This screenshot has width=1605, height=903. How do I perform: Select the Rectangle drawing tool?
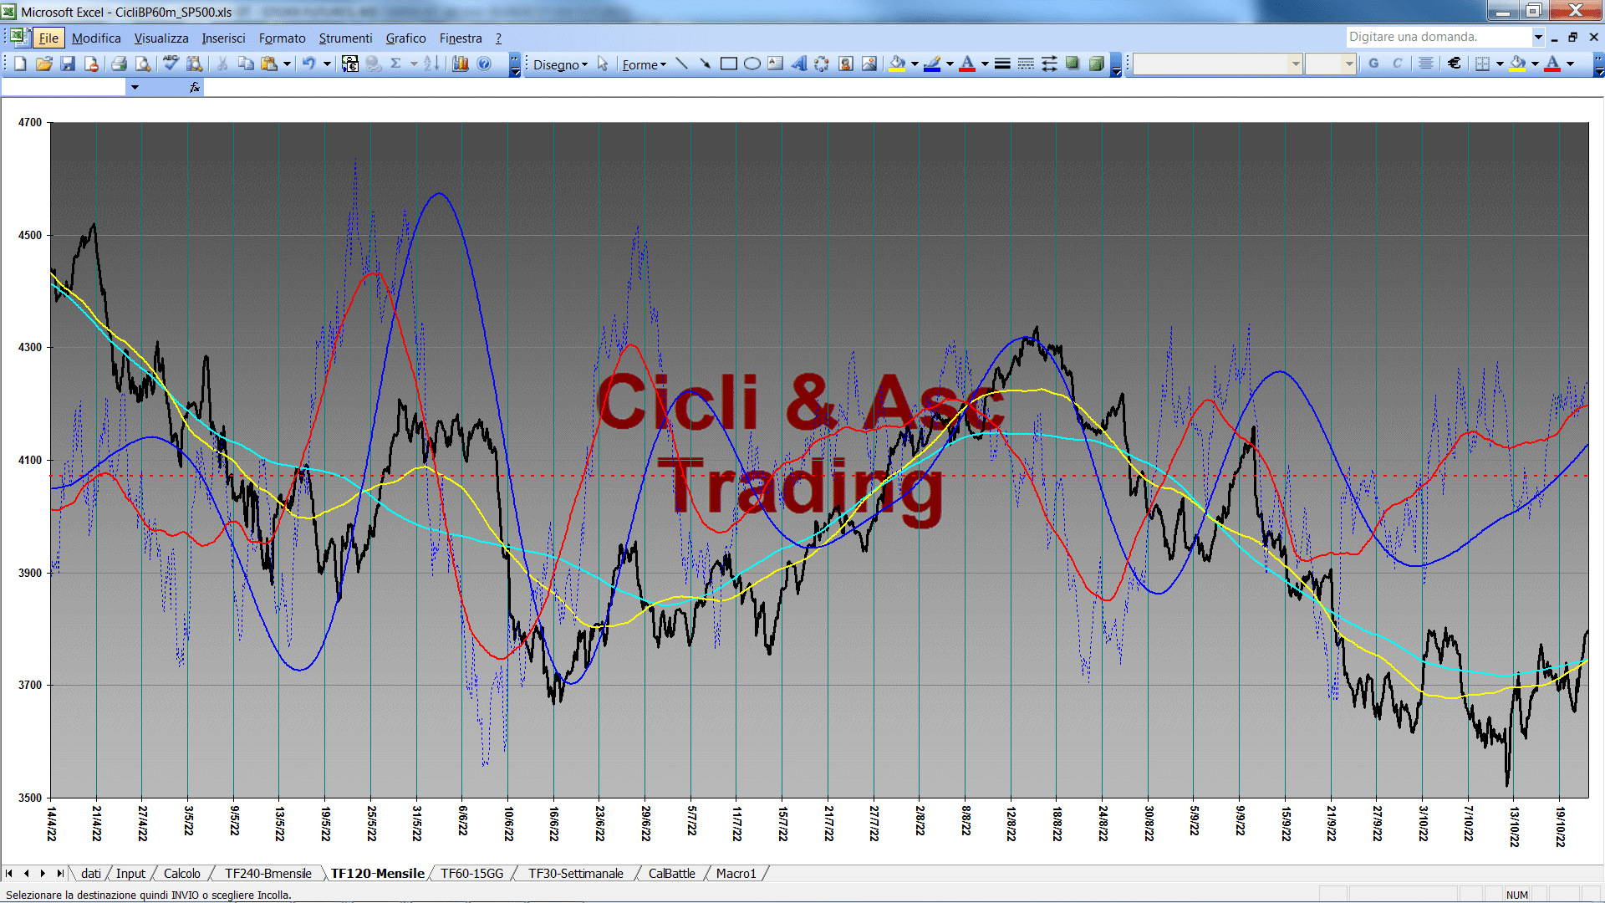(x=729, y=64)
